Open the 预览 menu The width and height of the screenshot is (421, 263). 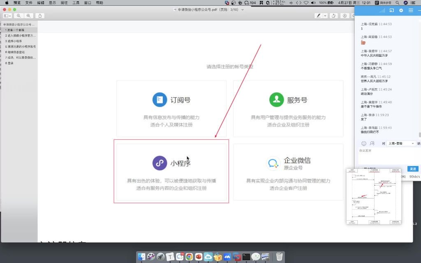coord(17,3)
